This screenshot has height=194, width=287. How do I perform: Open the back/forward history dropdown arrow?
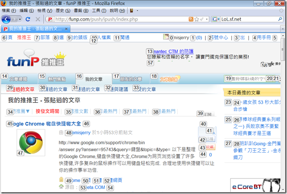click(x=20, y=19)
